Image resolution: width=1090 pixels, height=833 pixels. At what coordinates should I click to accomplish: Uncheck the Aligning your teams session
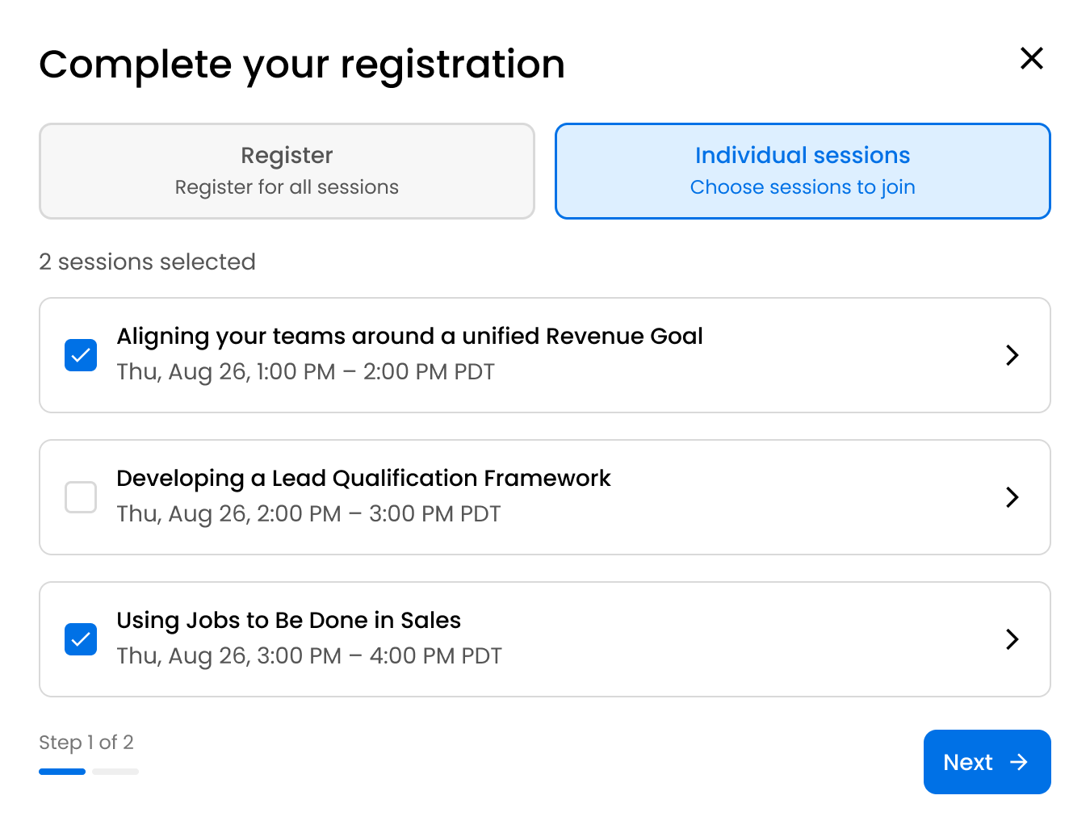(81, 355)
